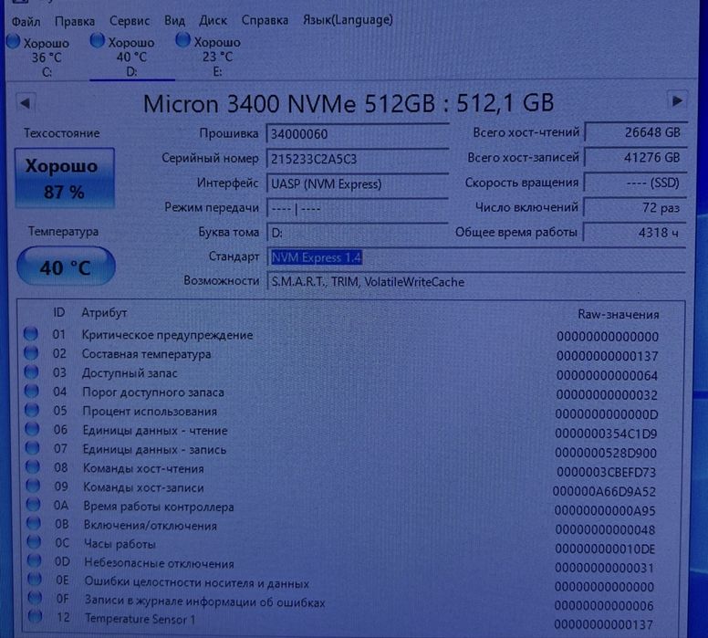Select drive C: health status icon

tap(13, 42)
